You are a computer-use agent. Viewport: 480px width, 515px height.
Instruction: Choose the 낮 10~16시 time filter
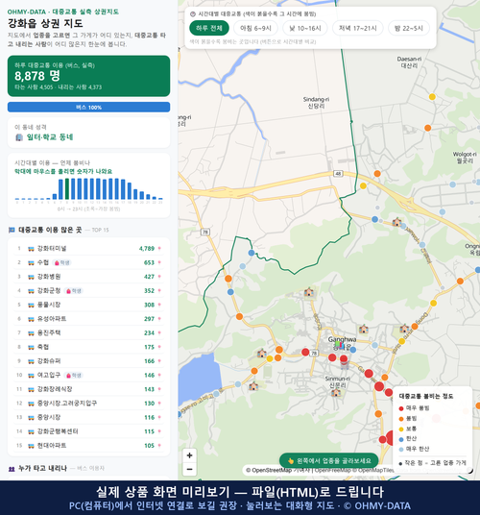pyautogui.click(x=304, y=28)
